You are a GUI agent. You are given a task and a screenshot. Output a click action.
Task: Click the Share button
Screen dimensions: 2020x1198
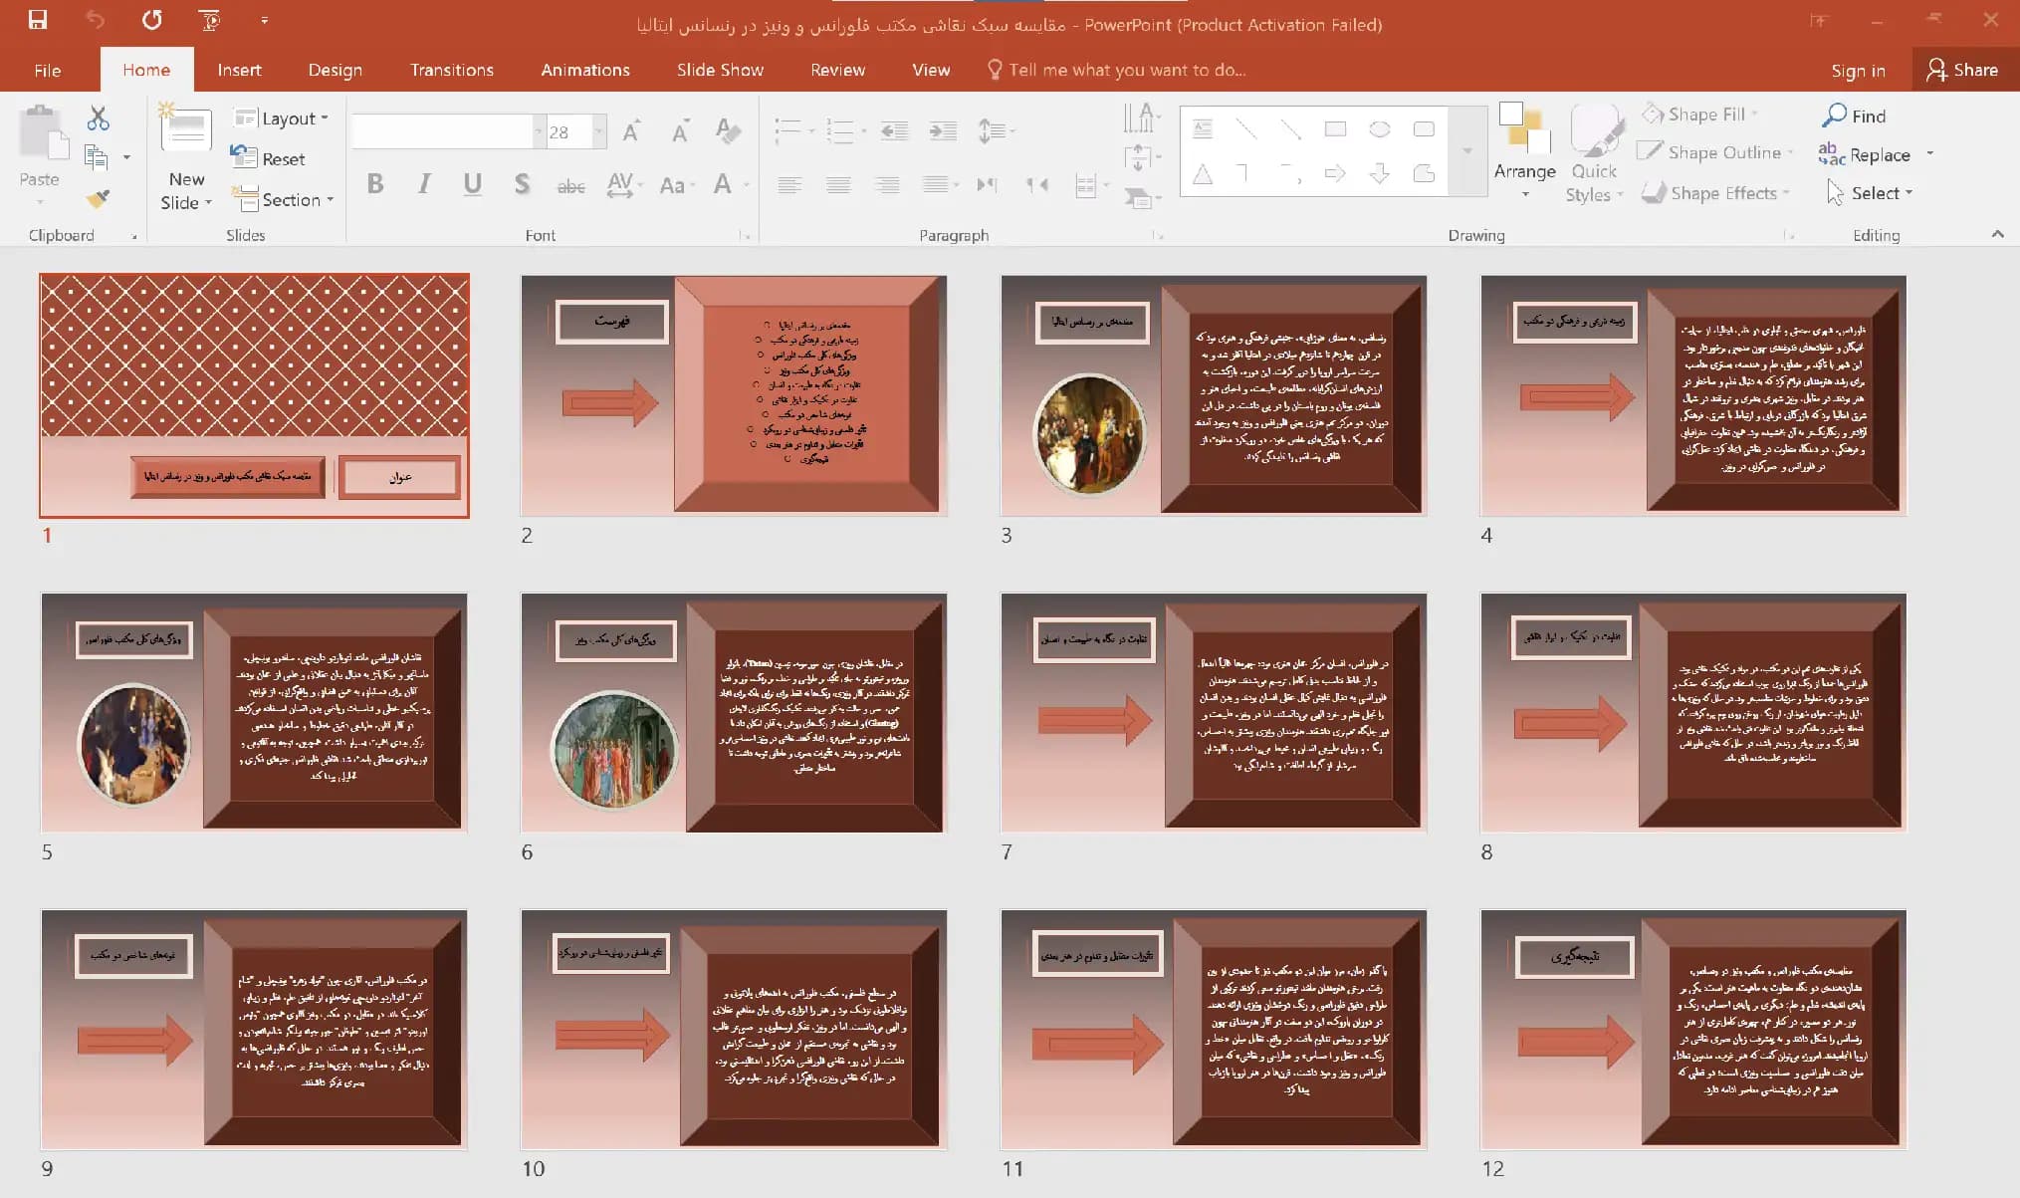1962,70
